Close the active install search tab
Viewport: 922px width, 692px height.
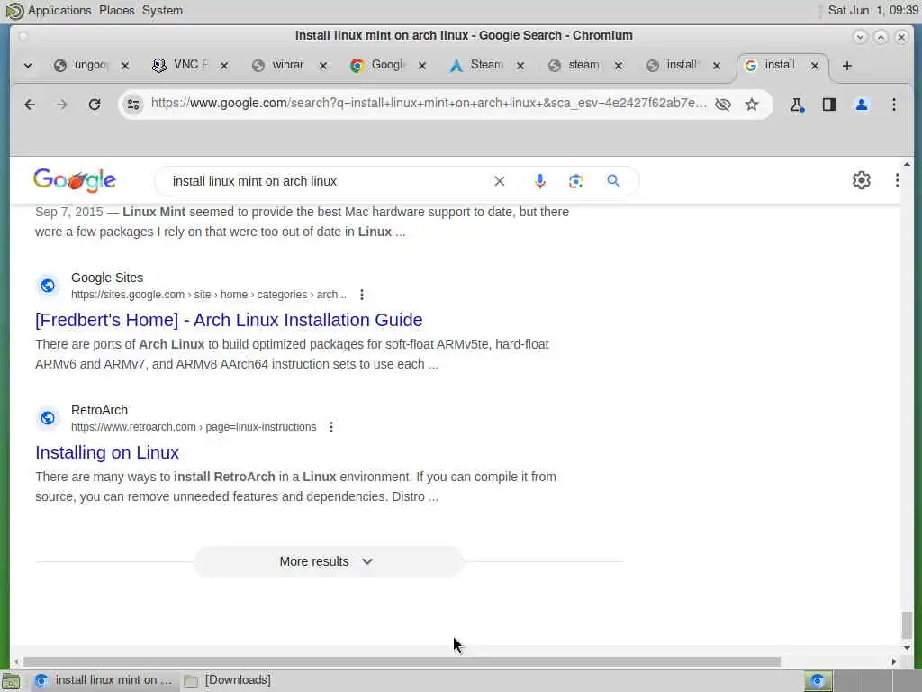[x=815, y=66]
